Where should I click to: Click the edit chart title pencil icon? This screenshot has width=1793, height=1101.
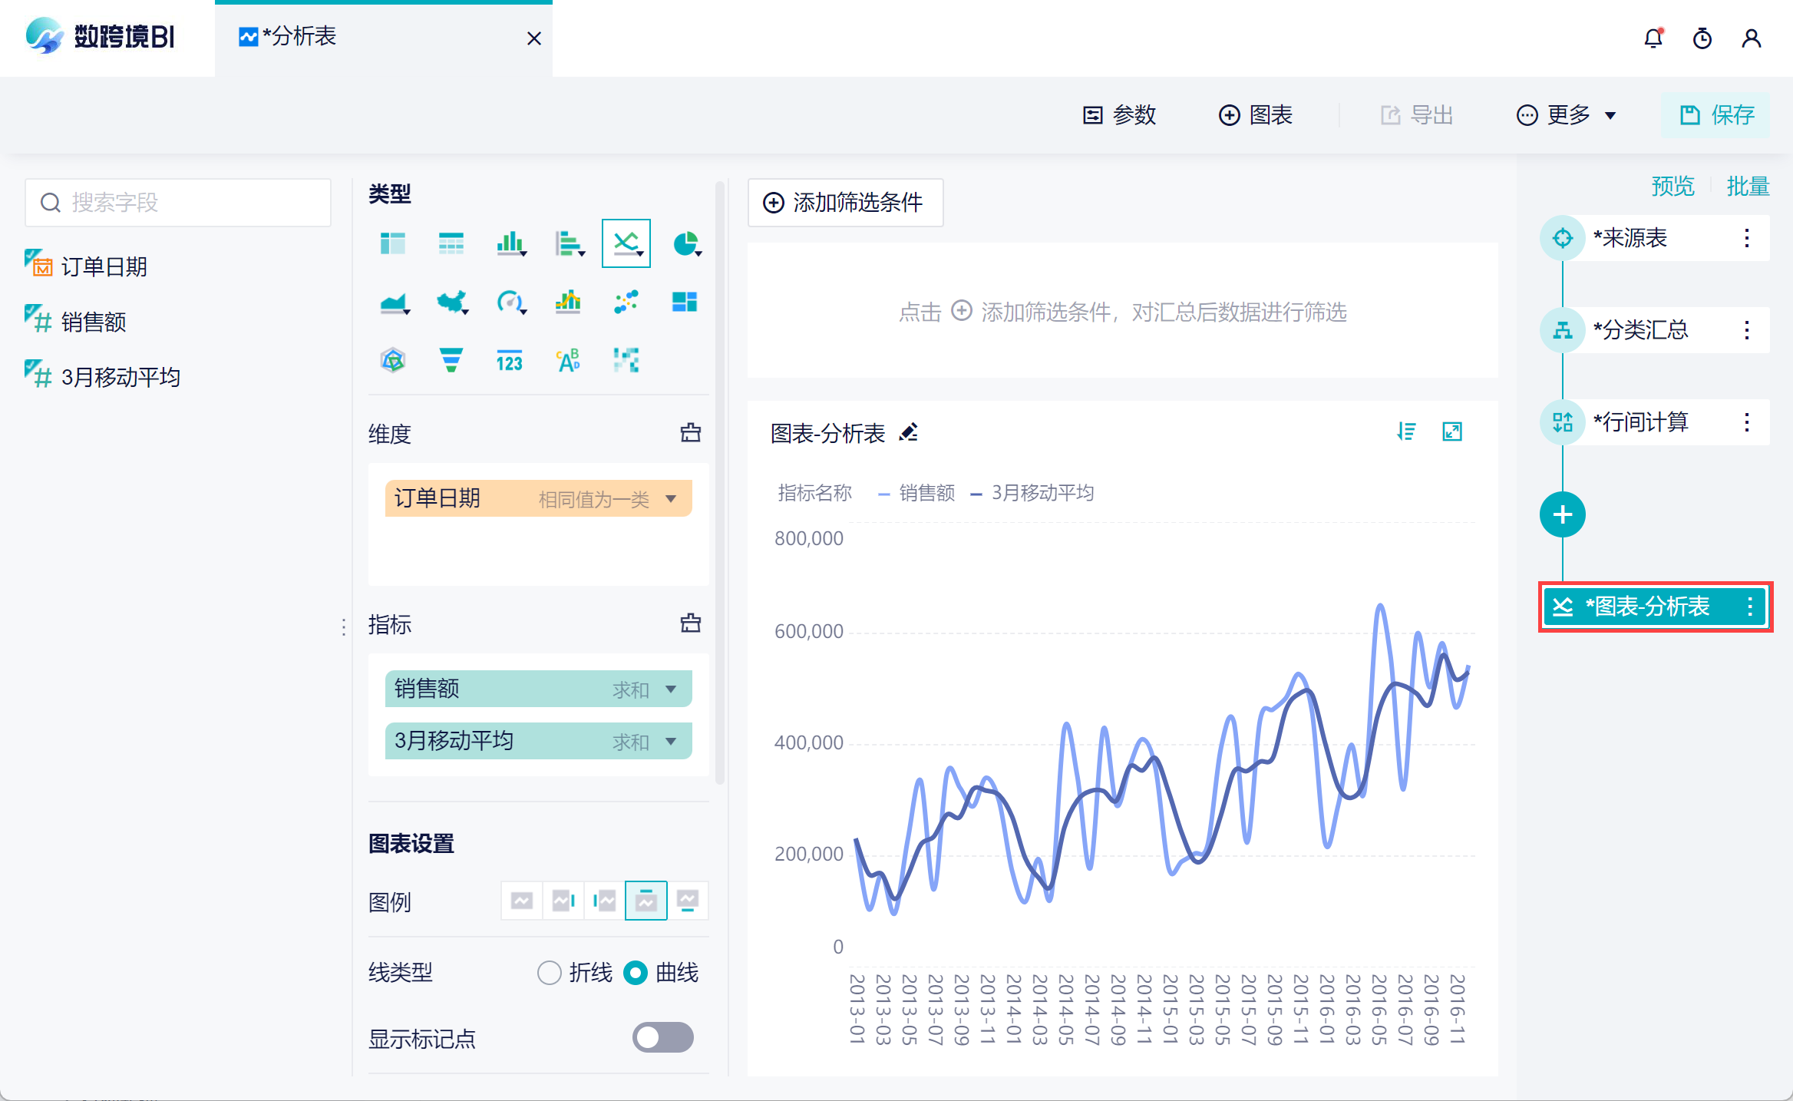click(909, 433)
